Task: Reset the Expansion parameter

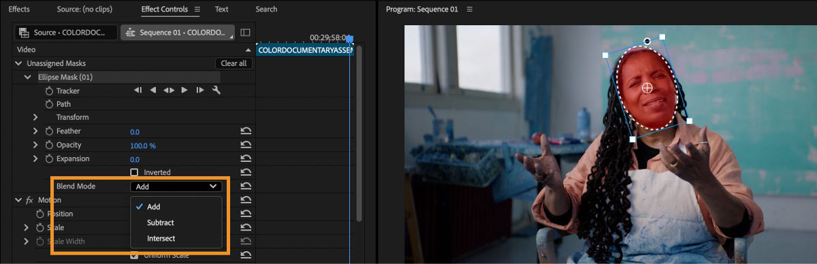Action: pos(246,159)
